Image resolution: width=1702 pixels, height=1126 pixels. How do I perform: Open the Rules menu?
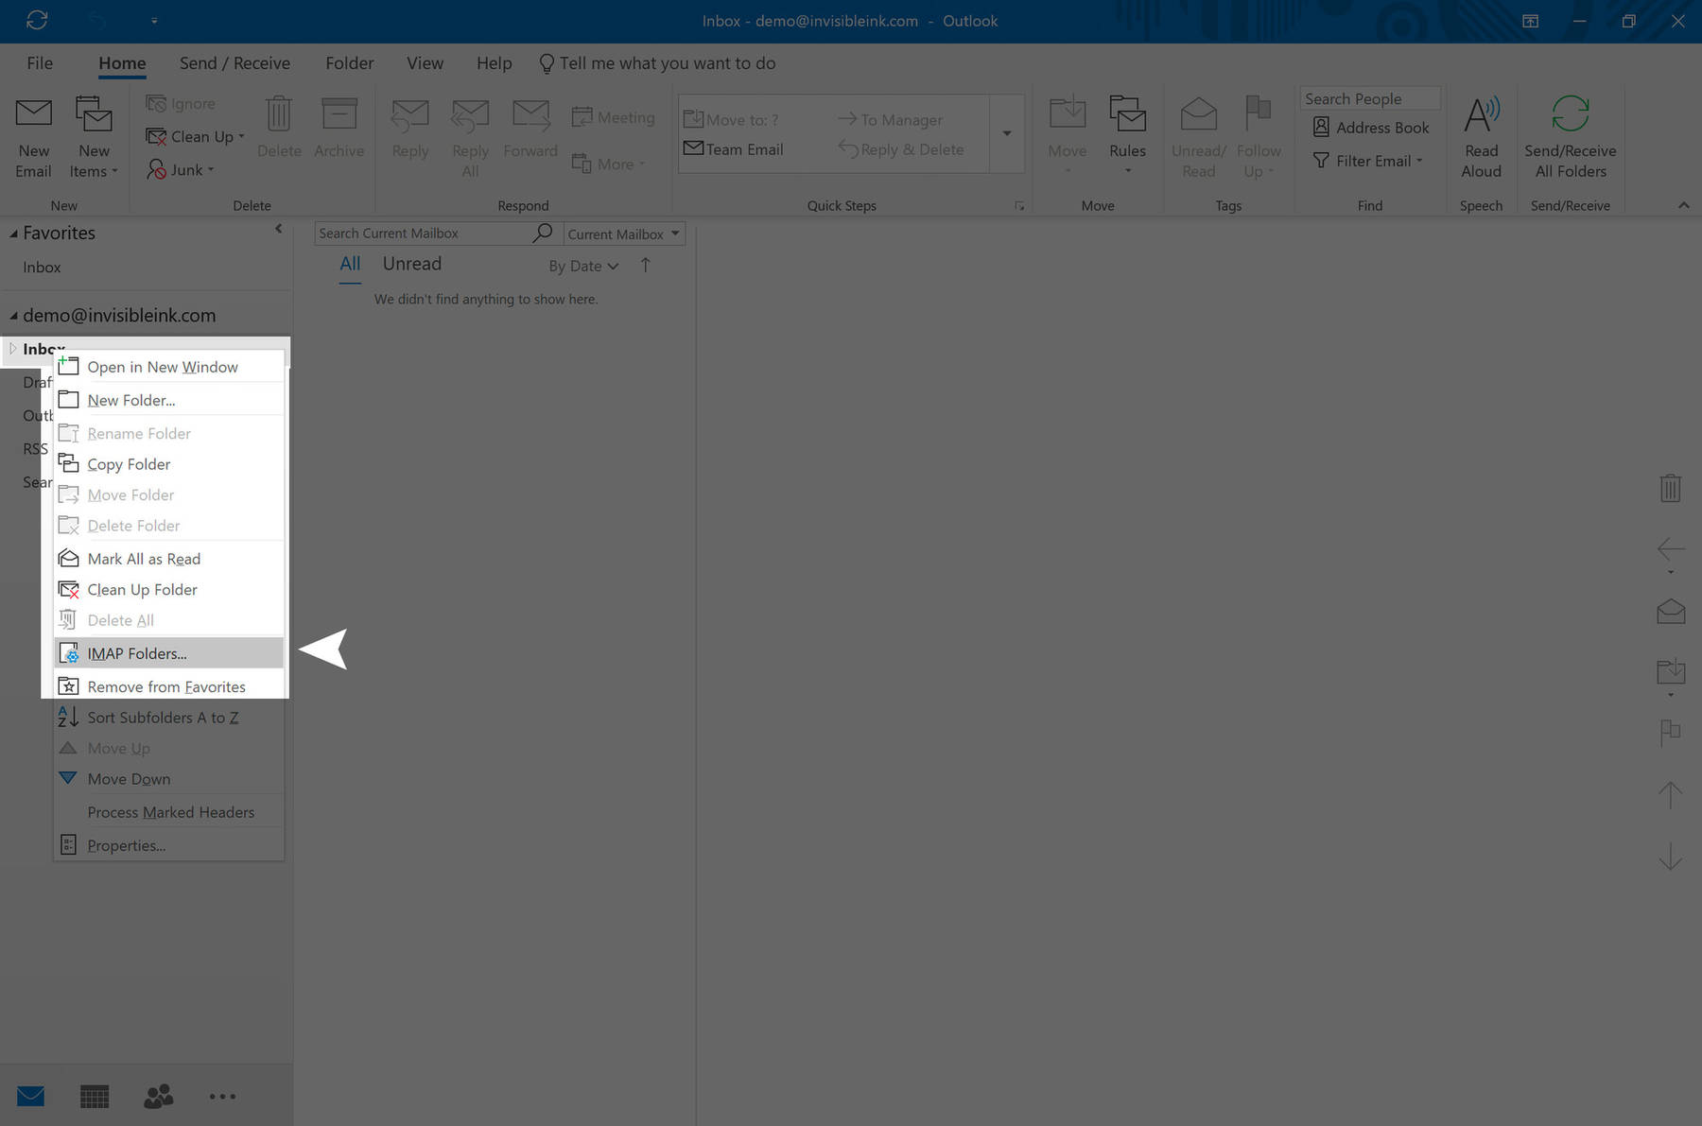(1127, 136)
